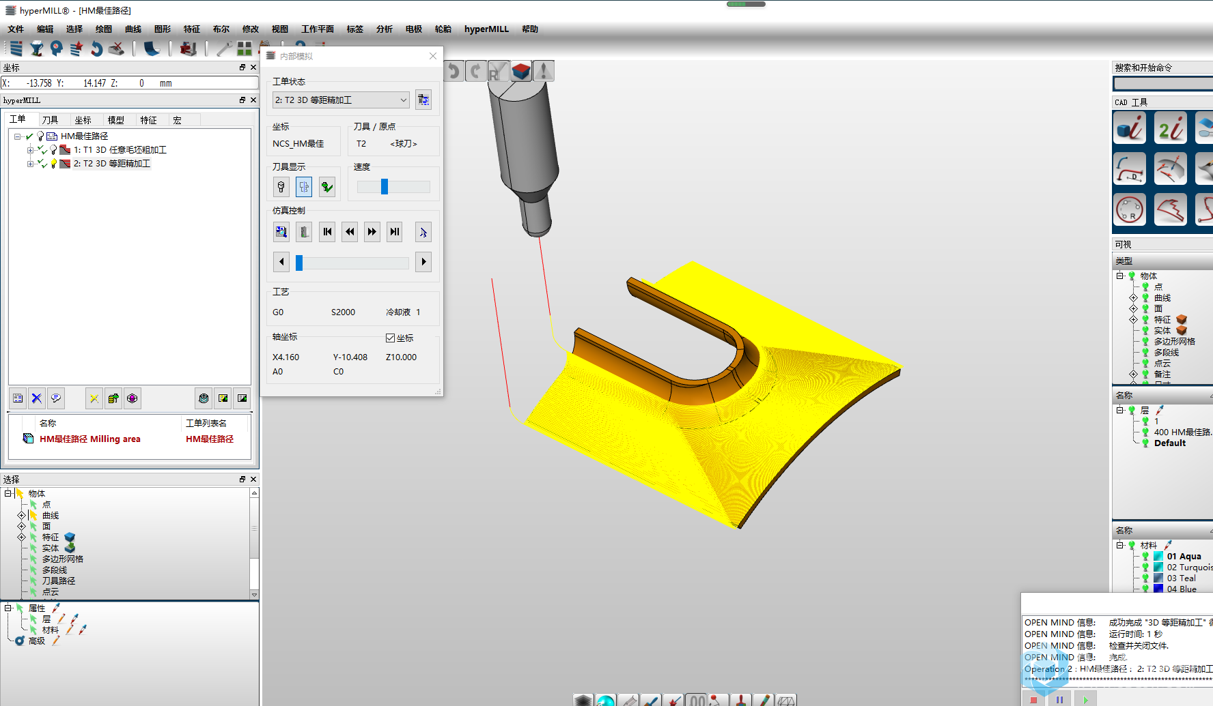Collapse 物体 in the 选择 panel
Screen dimensions: 1213x706
pos(8,493)
